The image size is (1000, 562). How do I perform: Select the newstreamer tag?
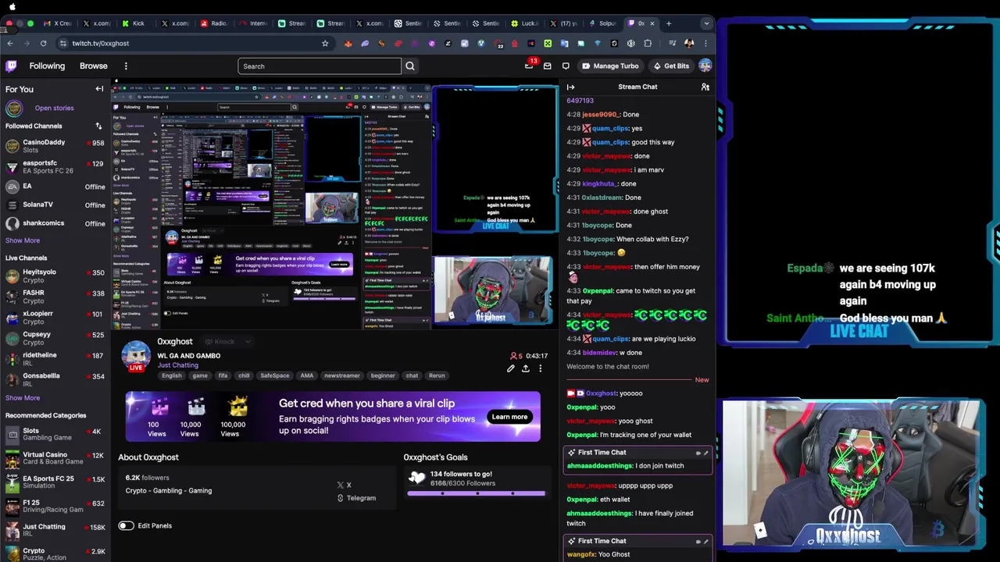341,375
